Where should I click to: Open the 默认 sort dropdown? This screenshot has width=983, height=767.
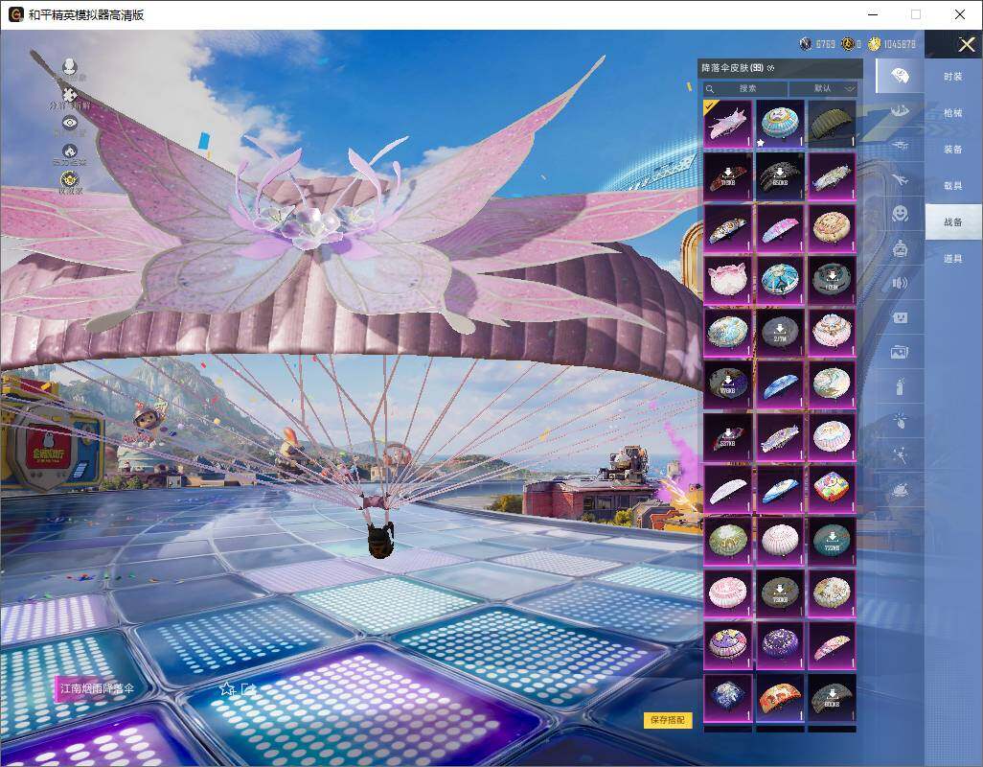(822, 88)
